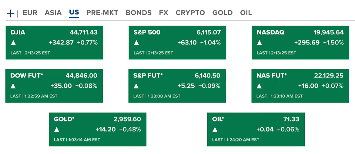This screenshot has width=355, height=154.
Task: Select the PRE-MKT tab
Action: click(102, 13)
